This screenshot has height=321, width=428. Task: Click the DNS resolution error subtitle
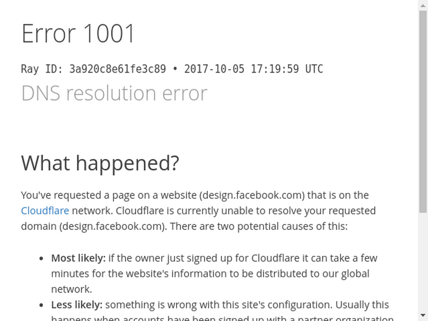coord(115,93)
